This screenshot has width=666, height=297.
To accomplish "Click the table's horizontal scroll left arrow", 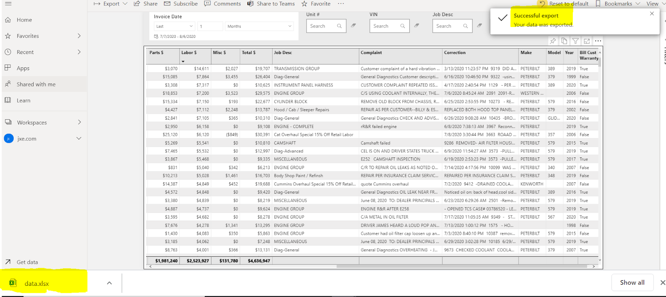I will tap(150, 267).
